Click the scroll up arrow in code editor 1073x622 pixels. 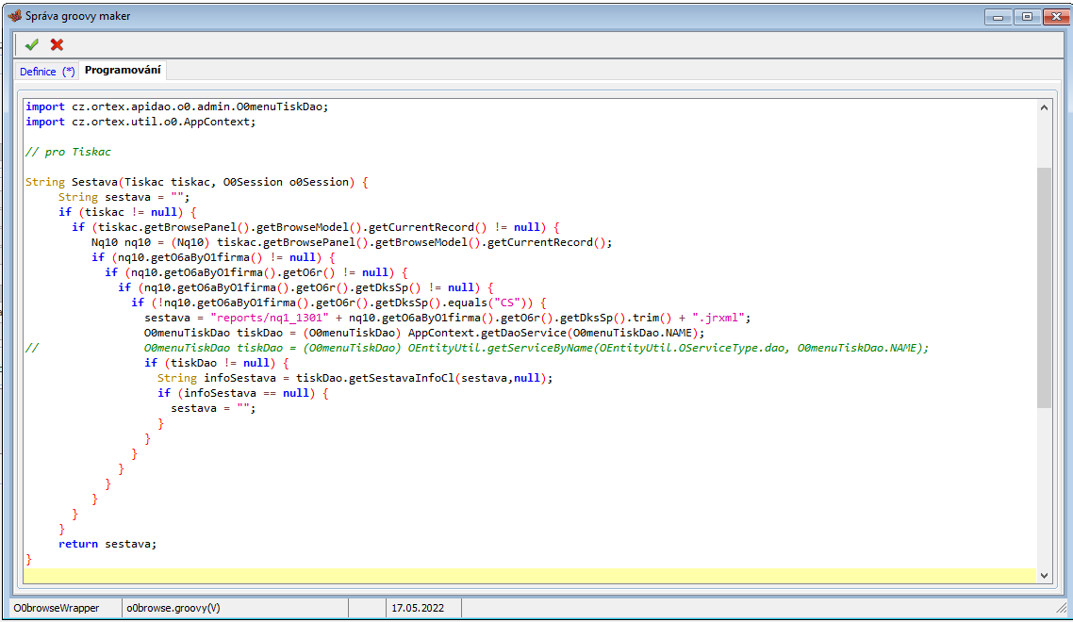pos(1044,107)
